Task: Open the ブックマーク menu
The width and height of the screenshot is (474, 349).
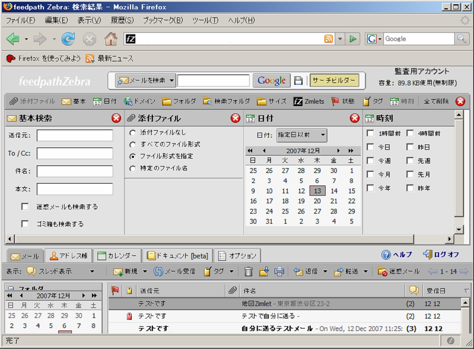Action: point(163,20)
